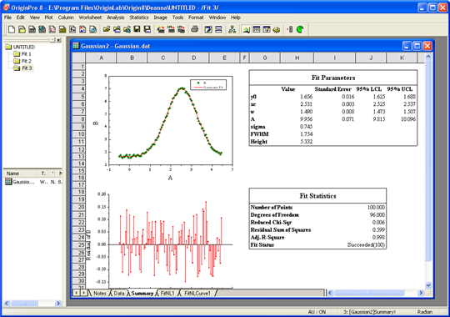
Task: Click the New Graph toolbar icon
Action: point(52,29)
